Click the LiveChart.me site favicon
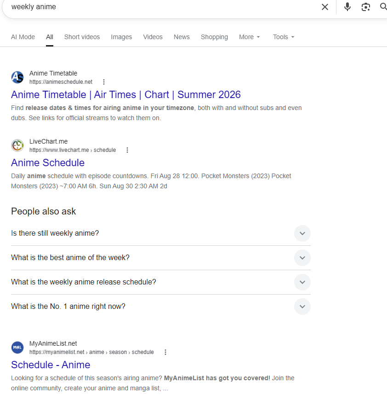 point(17,145)
